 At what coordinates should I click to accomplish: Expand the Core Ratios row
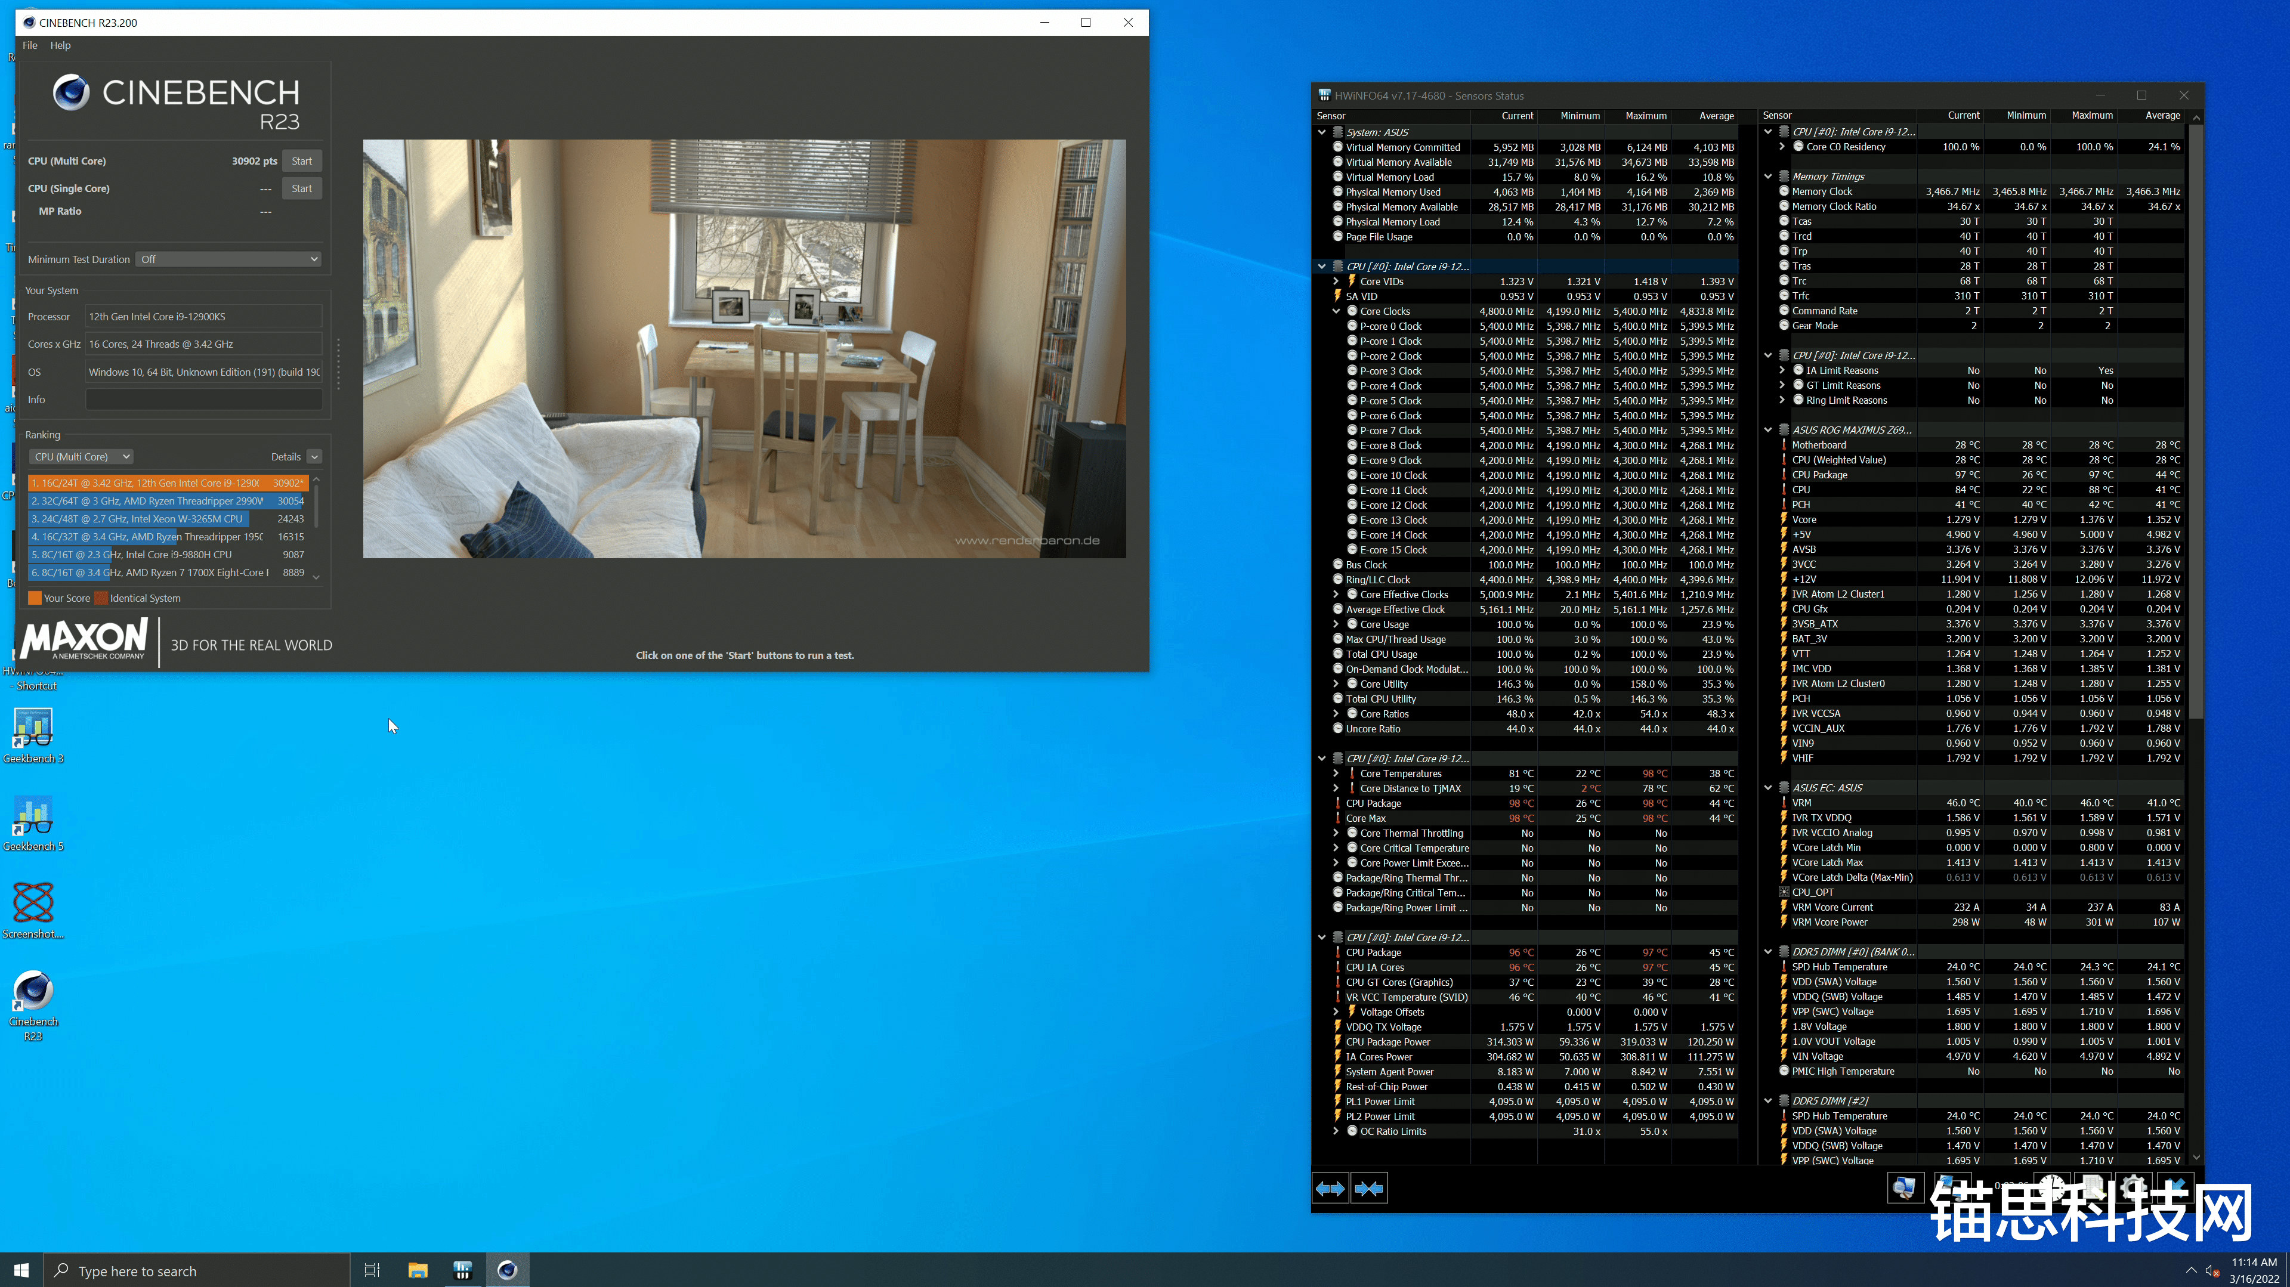(1336, 714)
